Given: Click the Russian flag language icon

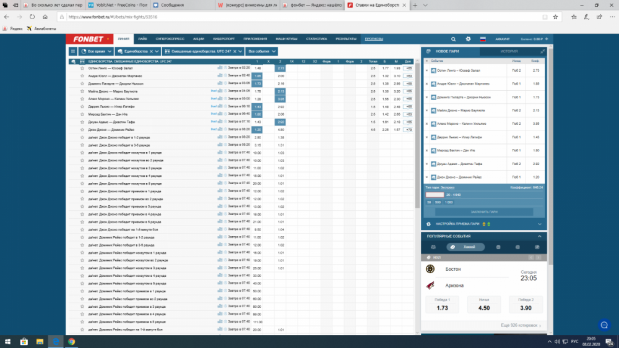Looking at the screenshot, I should pos(483,39).
